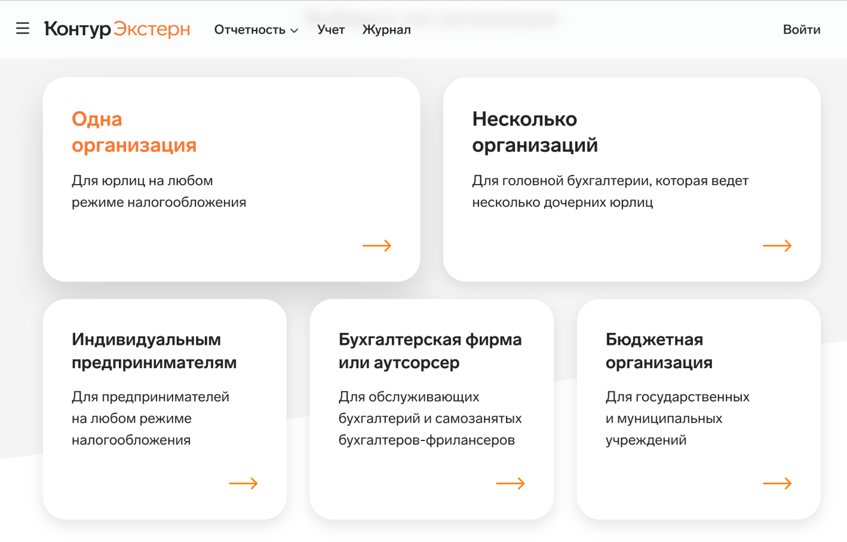Screen dimensions: 847x542
Task: Go to the Журнал section
Action: 386,30
